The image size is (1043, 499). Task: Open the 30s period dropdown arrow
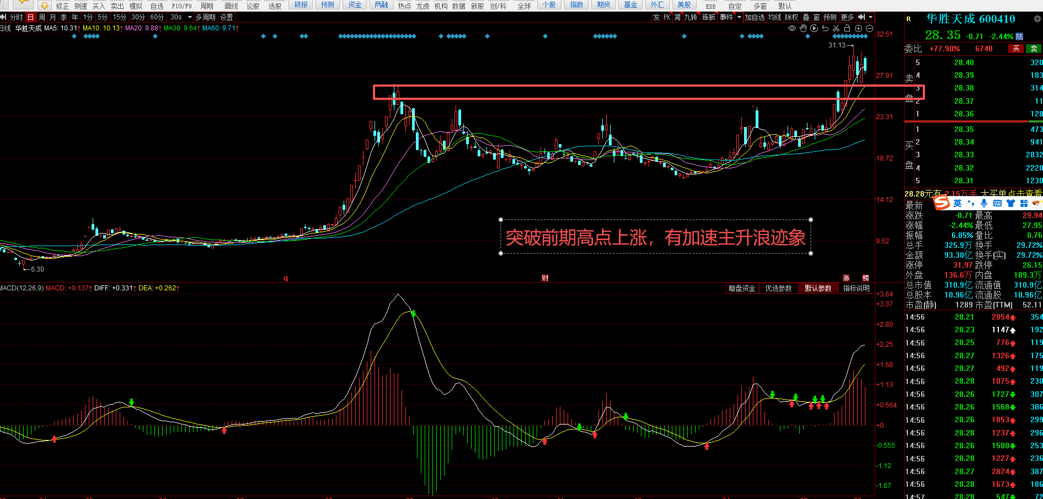(190, 17)
